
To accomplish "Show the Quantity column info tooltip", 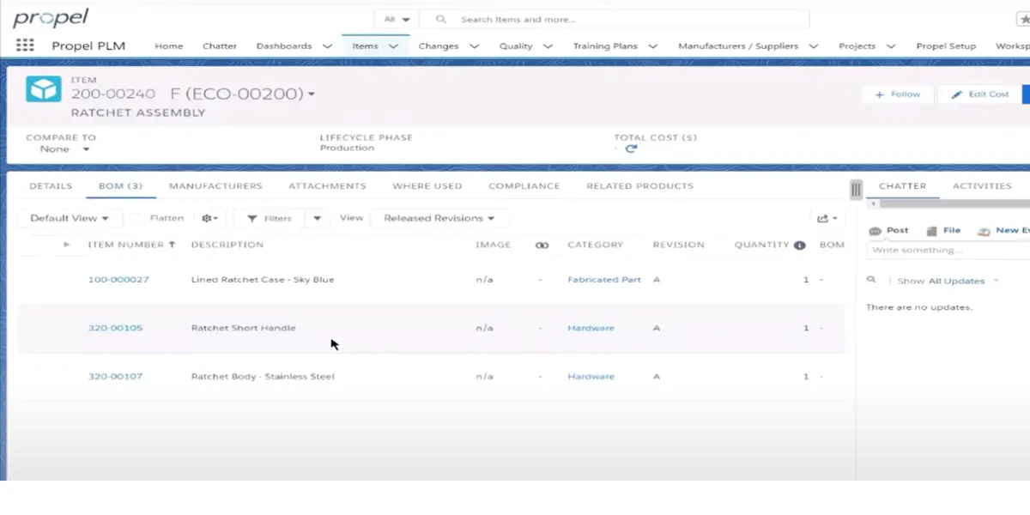I will 800,245.
